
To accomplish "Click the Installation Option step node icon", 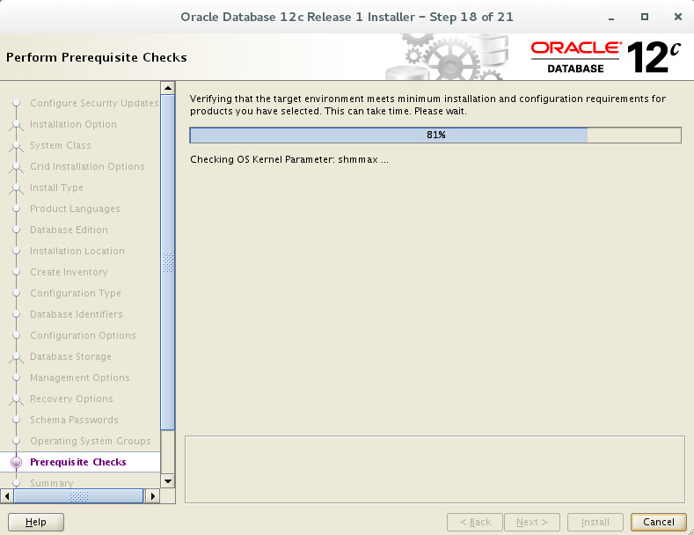I will (x=17, y=125).
